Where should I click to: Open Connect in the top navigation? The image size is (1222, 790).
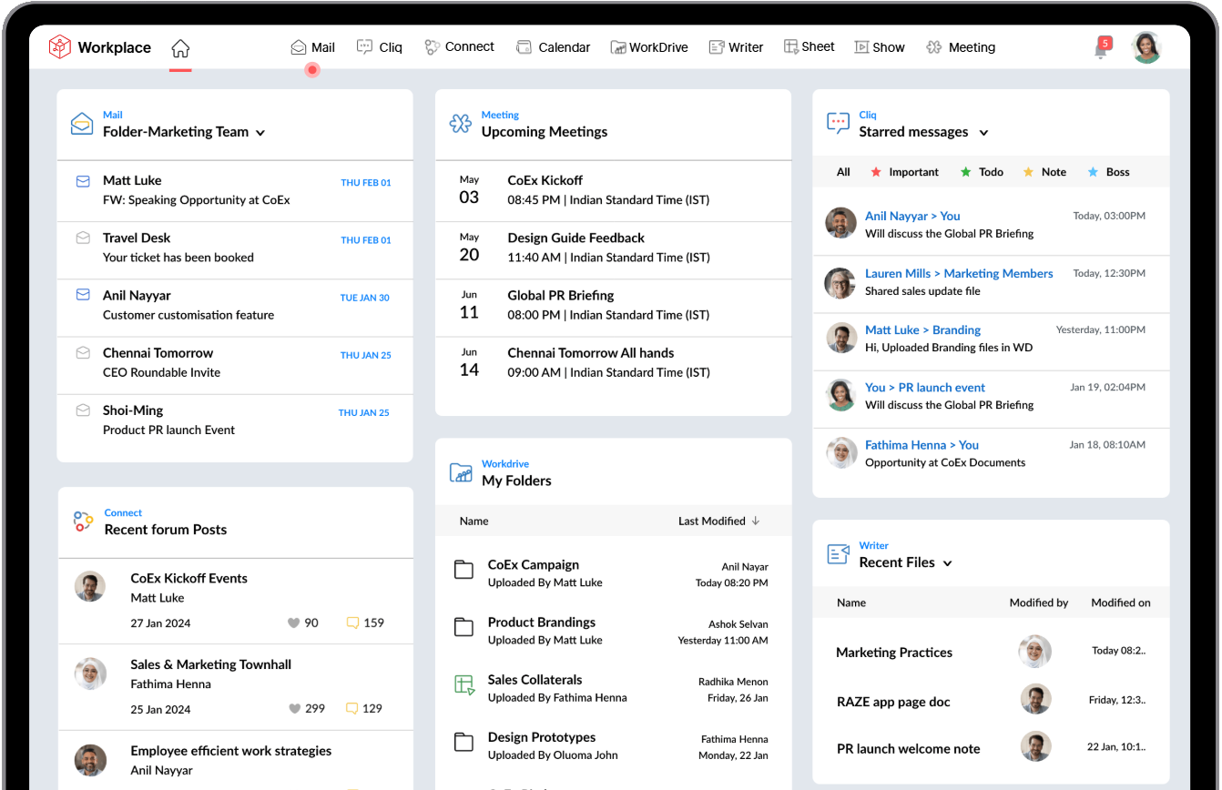459,47
